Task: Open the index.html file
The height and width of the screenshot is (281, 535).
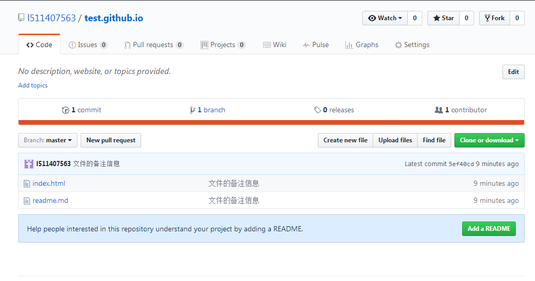Action: 49,183
